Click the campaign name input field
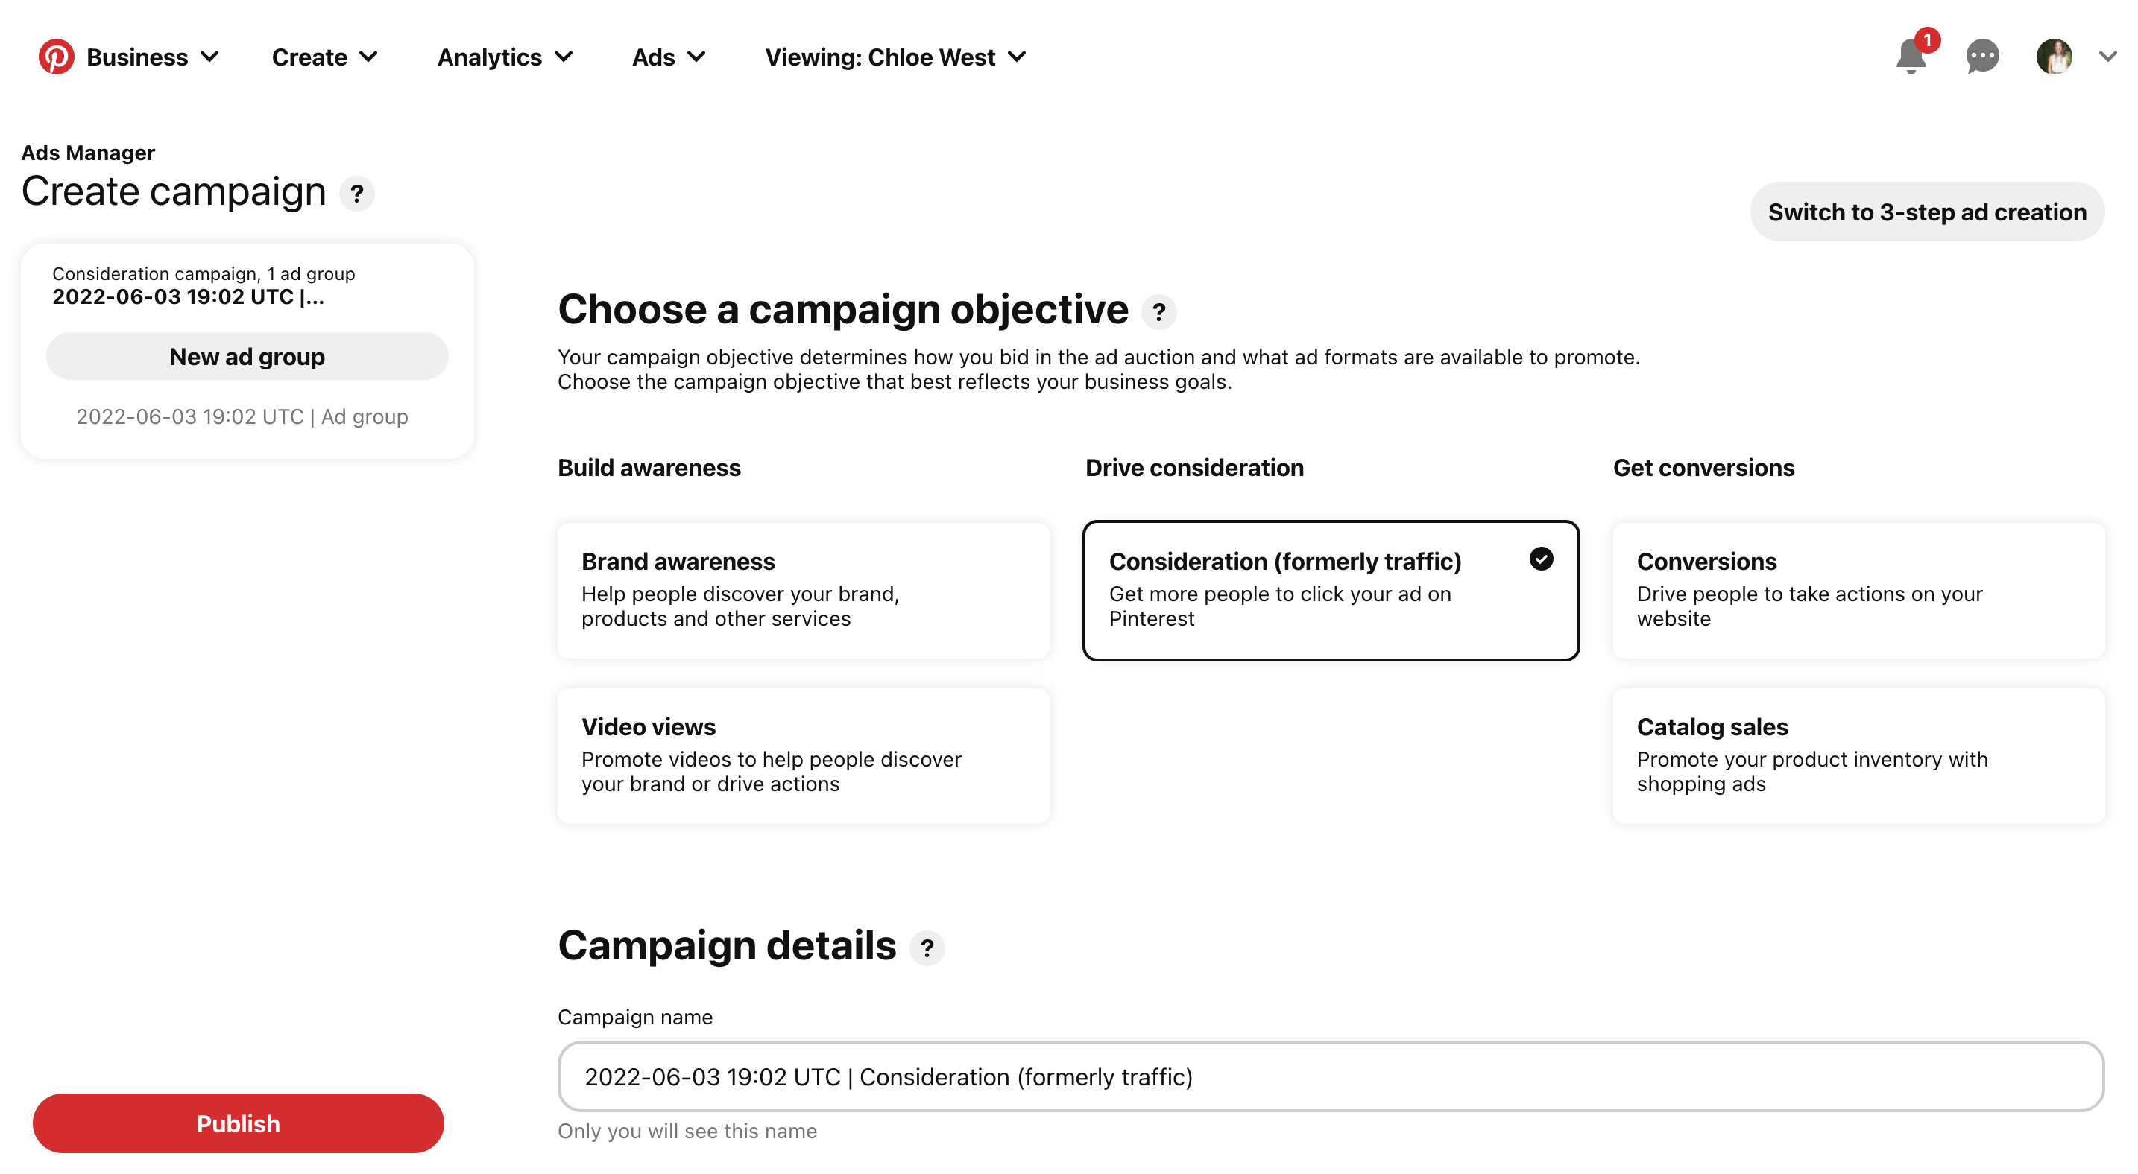Screen dimensions: 2138x1174 [x=1331, y=1076]
